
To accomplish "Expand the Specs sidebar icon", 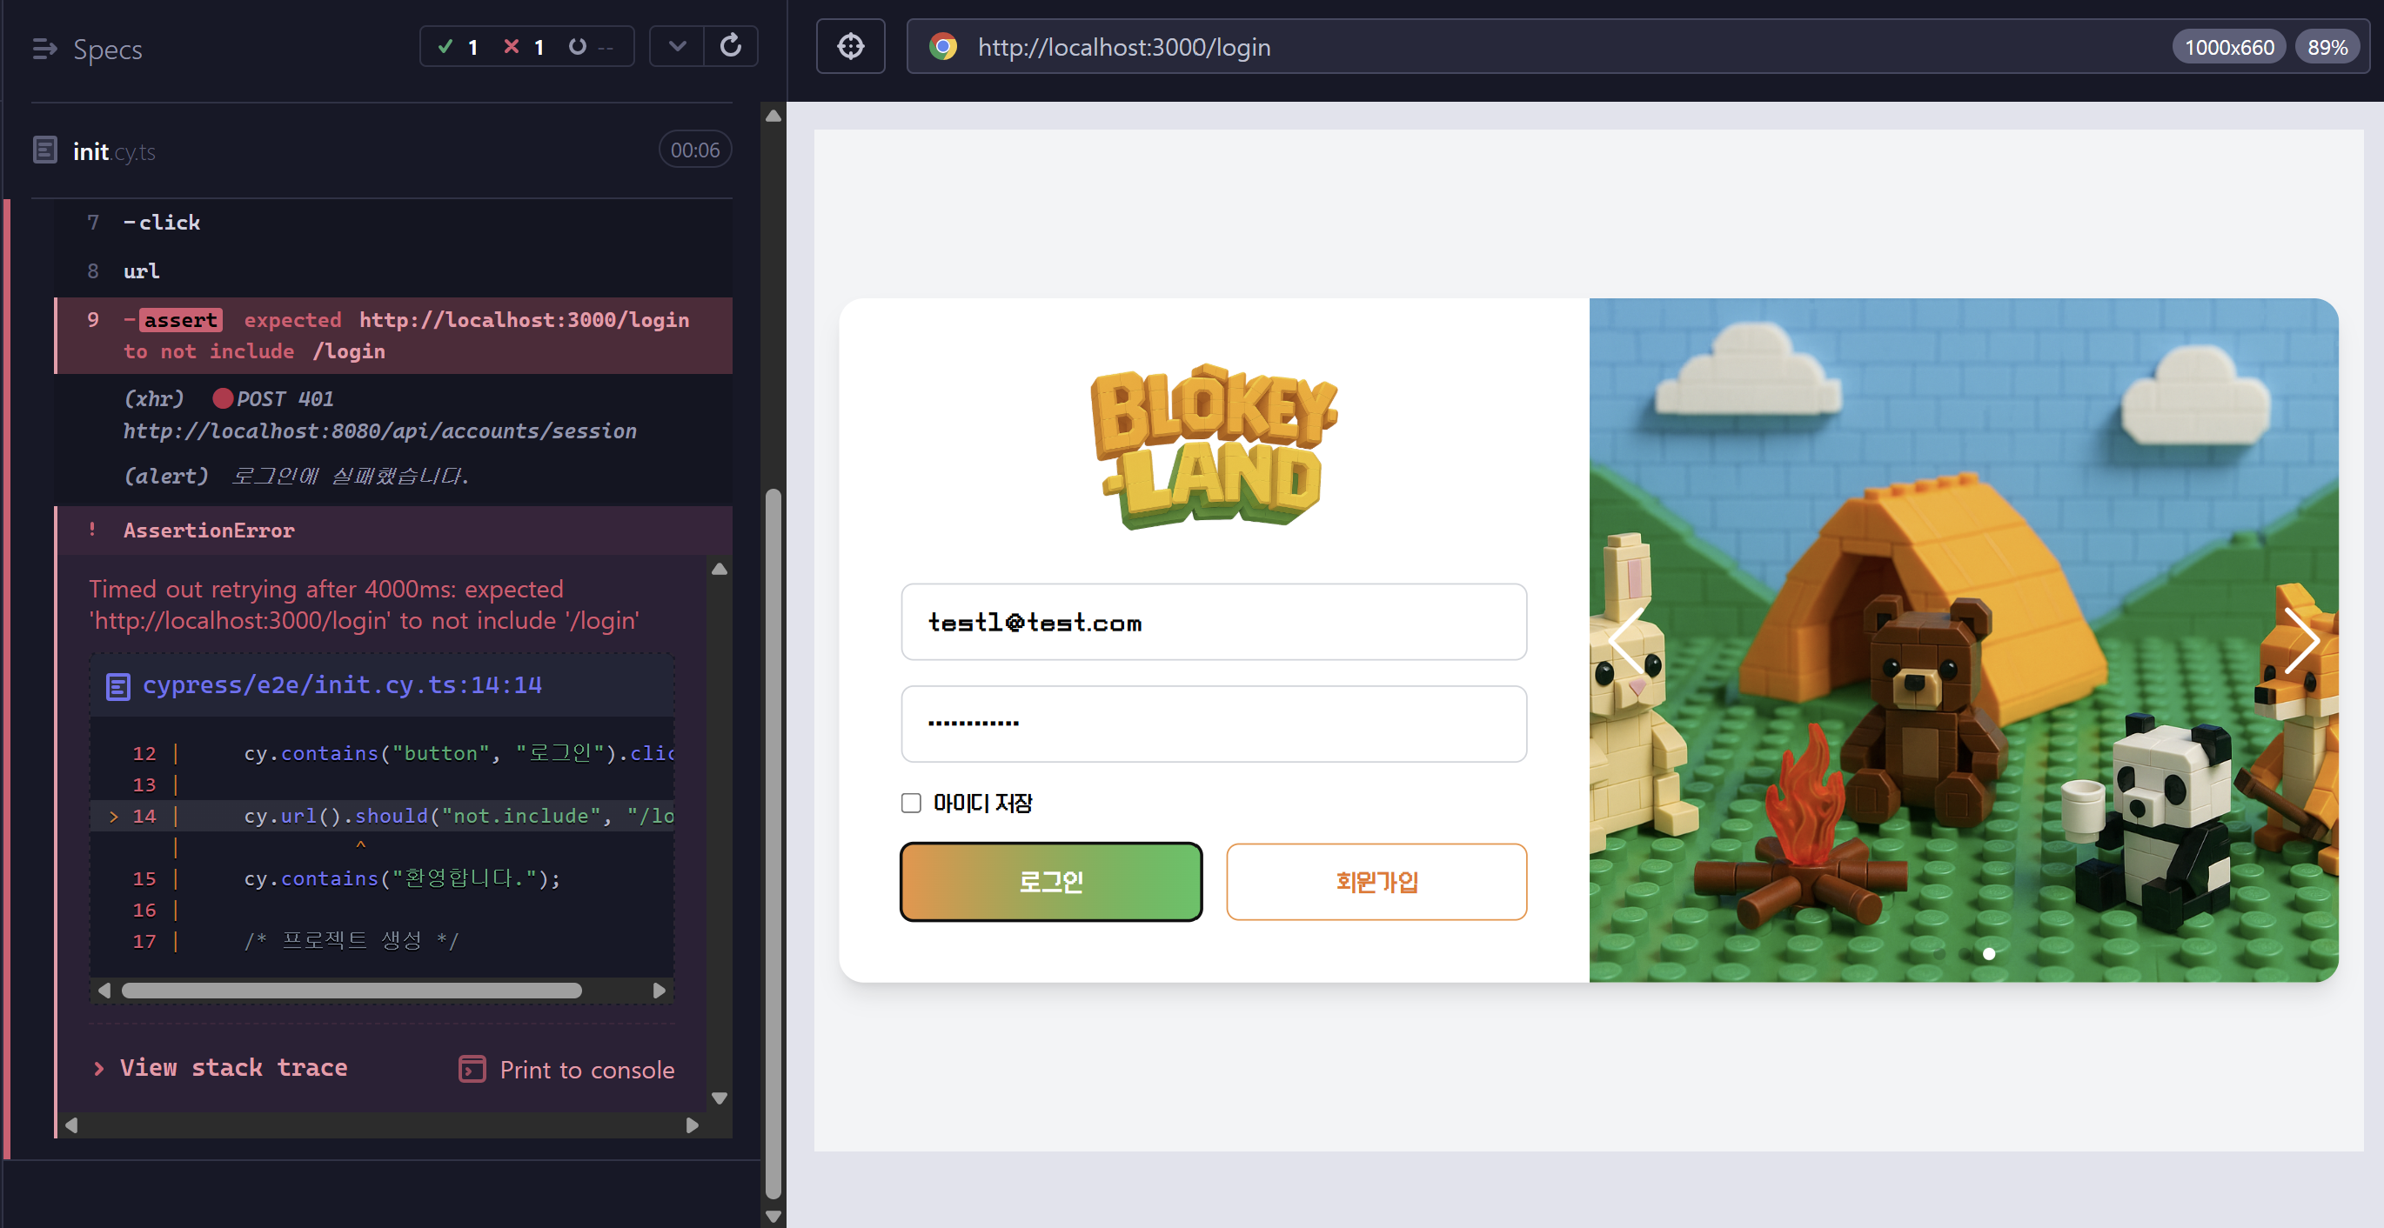I will click(x=44, y=48).
